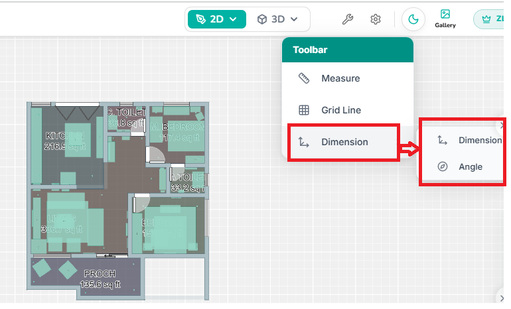The width and height of the screenshot is (511, 309).
Task: Expand the 2D mode dropdown chevron
Action: 233,19
